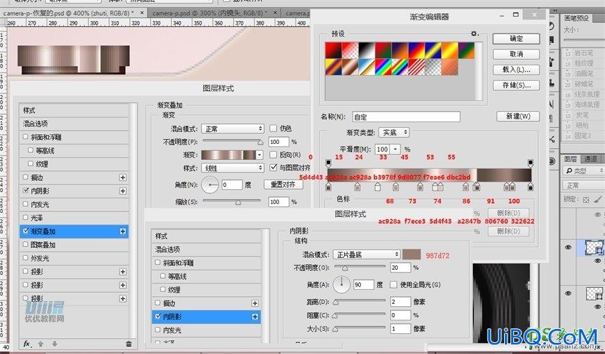Open inner shadow 混合模式 dropdown 正片叠底

coord(366,255)
